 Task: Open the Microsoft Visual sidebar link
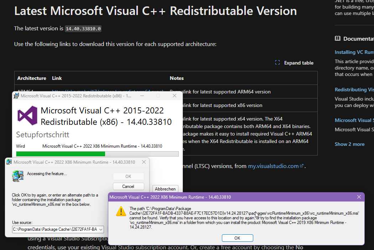tap(354, 120)
